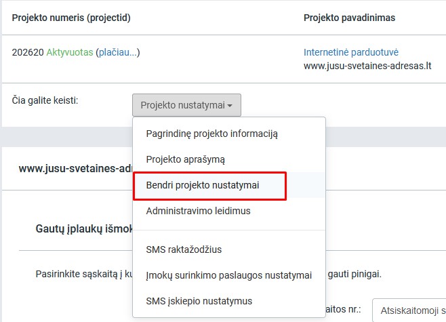Click the Aktyvuotas status label
The height and width of the screenshot is (322, 446).
[x=70, y=52]
